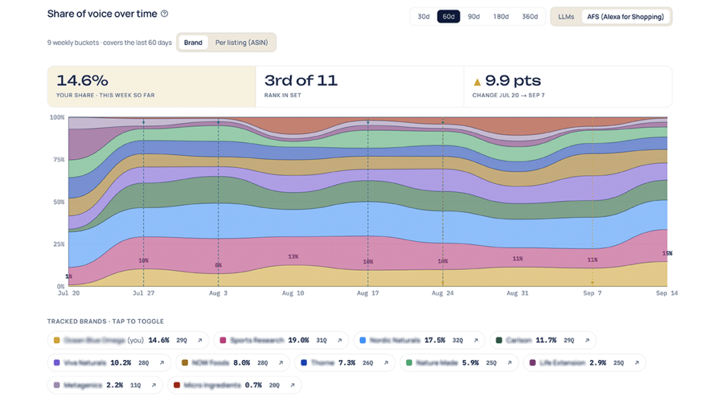
Task: Click the dashed marker line at Sep 7
Action: click(x=592, y=202)
